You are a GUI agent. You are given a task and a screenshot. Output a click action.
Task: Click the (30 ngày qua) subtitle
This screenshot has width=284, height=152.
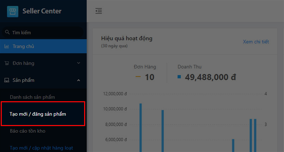pyautogui.click(x=114, y=46)
